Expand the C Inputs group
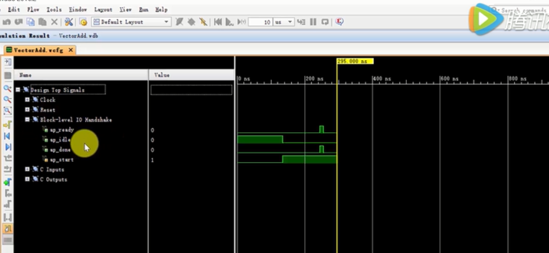Screen dimensions: 549x253 click(x=27, y=169)
